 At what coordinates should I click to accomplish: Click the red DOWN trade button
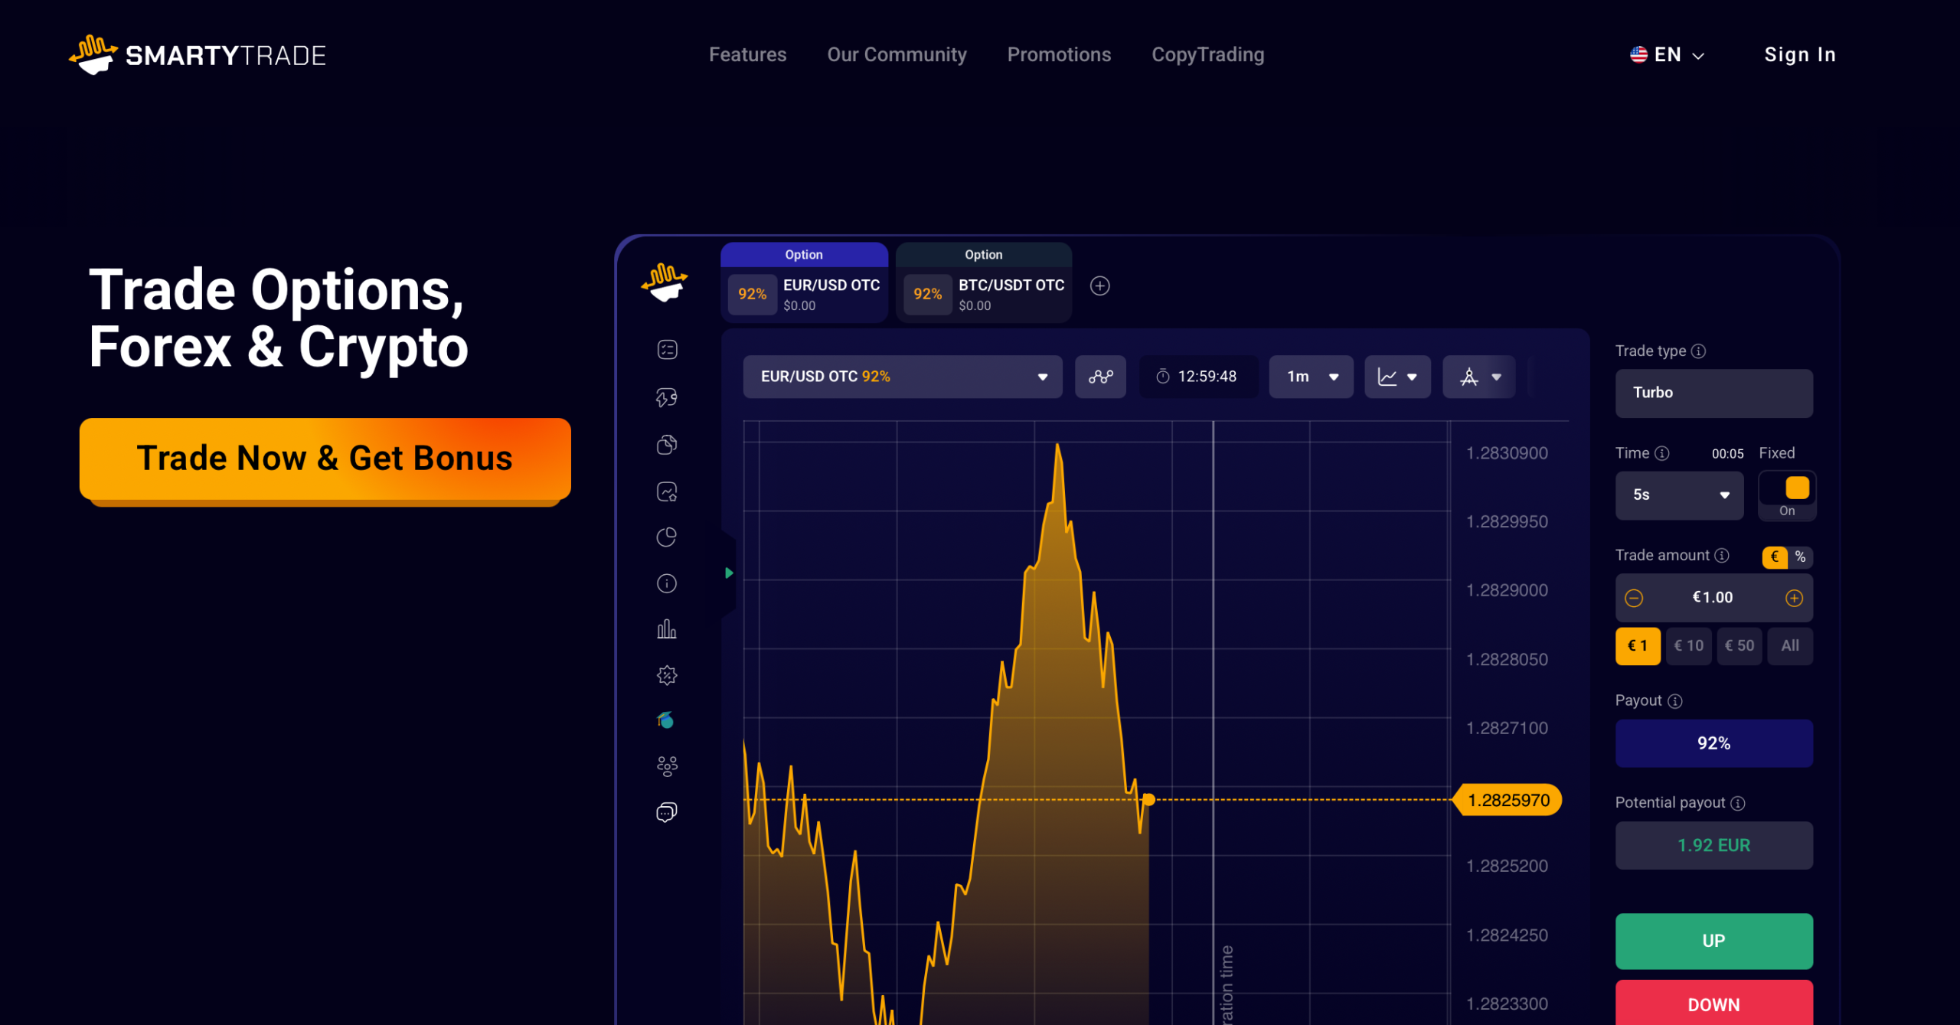click(1714, 1003)
